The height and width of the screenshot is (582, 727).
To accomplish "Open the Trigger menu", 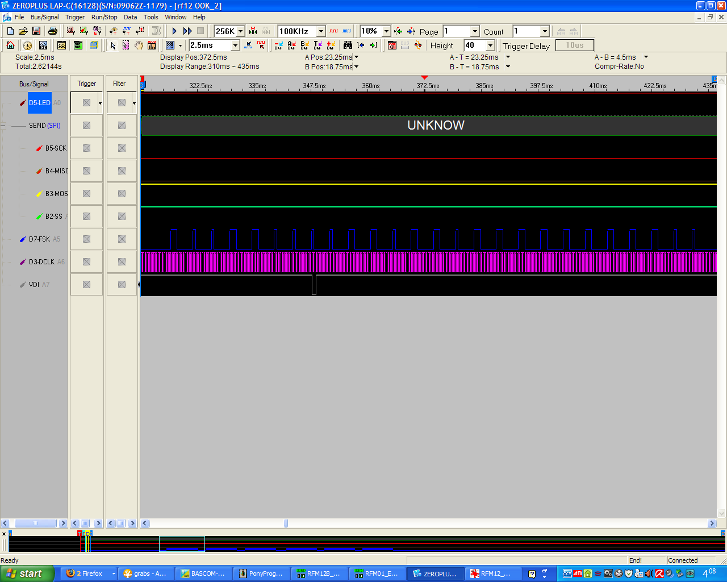I will pyautogui.click(x=75, y=17).
